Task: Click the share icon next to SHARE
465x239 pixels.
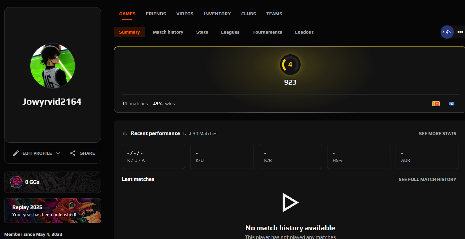Action: point(73,153)
